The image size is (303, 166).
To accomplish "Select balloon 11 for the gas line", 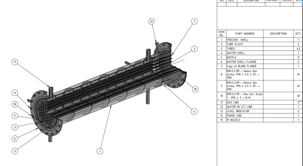I will pyautogui.click(x=15, y=62).
